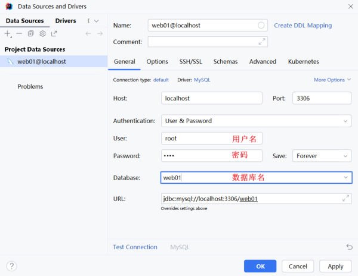Add a new data source with plus icon

coord(8,34)
